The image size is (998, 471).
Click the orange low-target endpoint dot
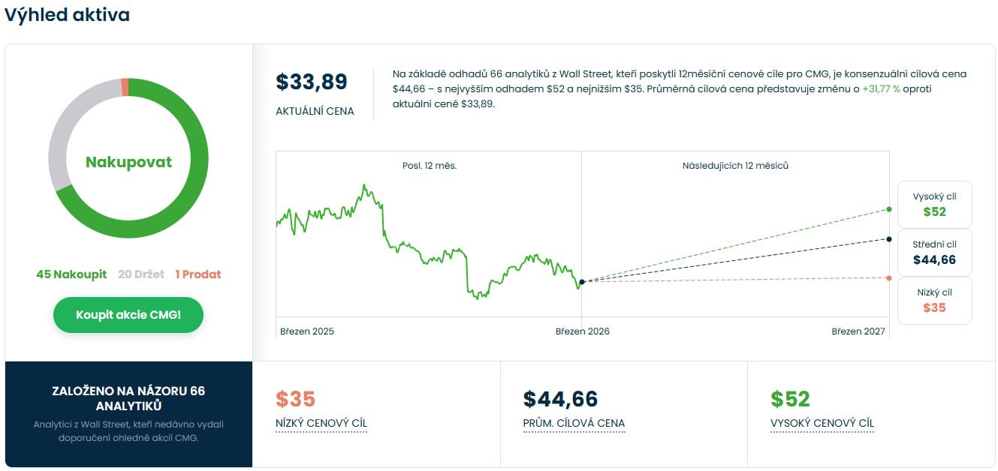click(889, 278)
